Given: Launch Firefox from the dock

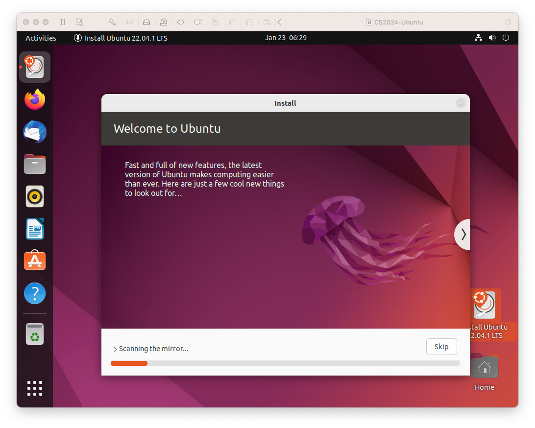Looking at the screenshot, I should point(35,99).
